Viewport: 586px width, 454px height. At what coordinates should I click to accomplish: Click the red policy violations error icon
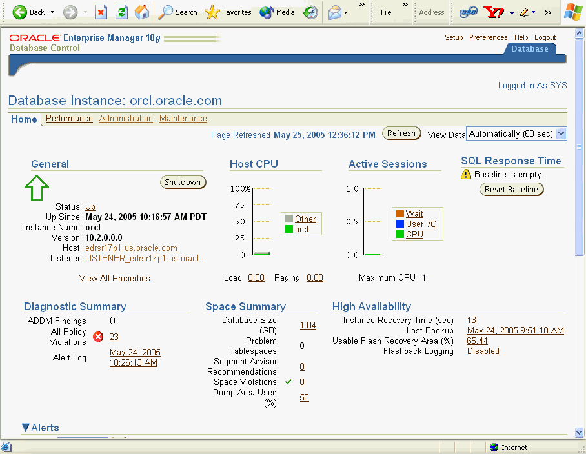click(98, 337)
